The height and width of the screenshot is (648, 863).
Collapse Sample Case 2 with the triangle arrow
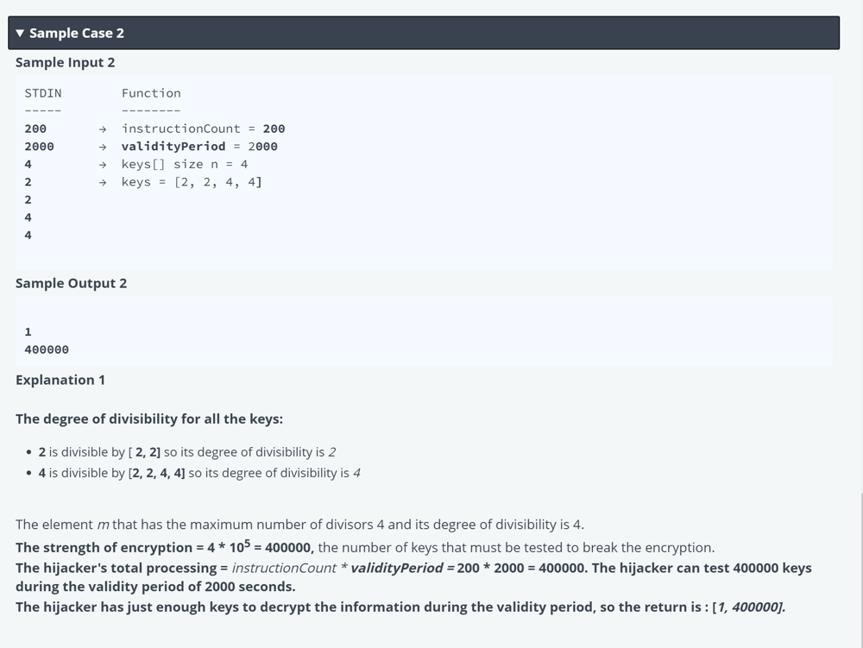(20, 33)
